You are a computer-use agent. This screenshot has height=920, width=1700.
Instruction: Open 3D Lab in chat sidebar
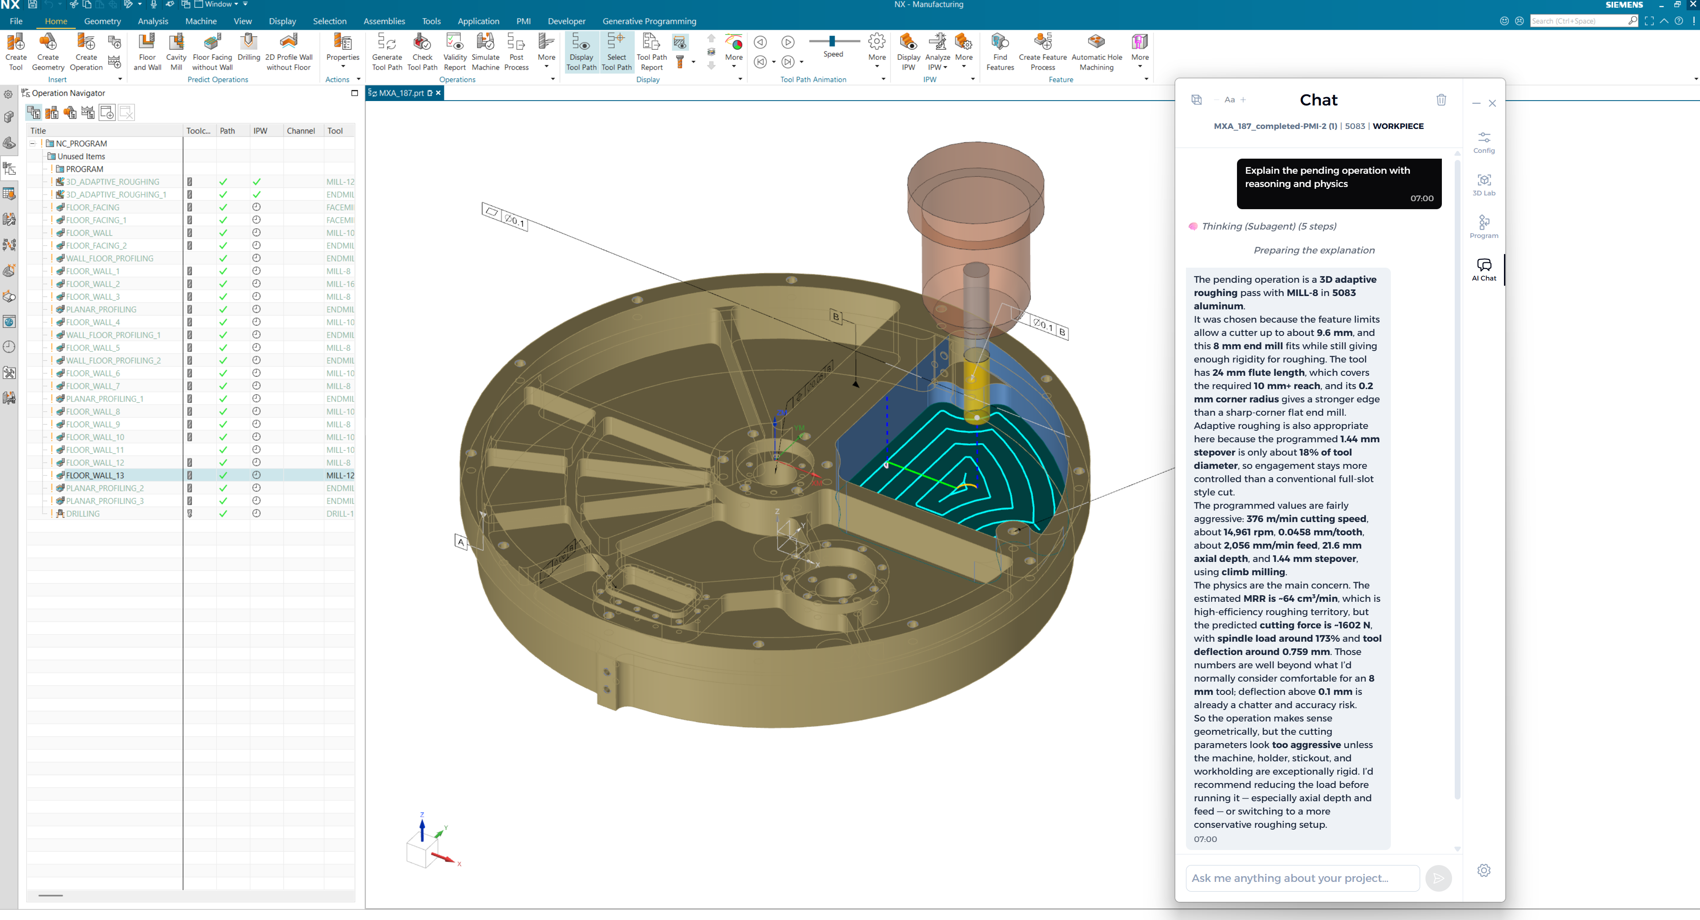(x=1484, y=185)
